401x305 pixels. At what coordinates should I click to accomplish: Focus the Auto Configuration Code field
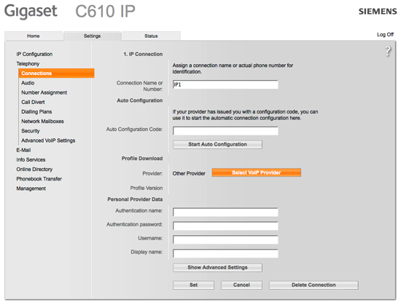coord(225,131)
